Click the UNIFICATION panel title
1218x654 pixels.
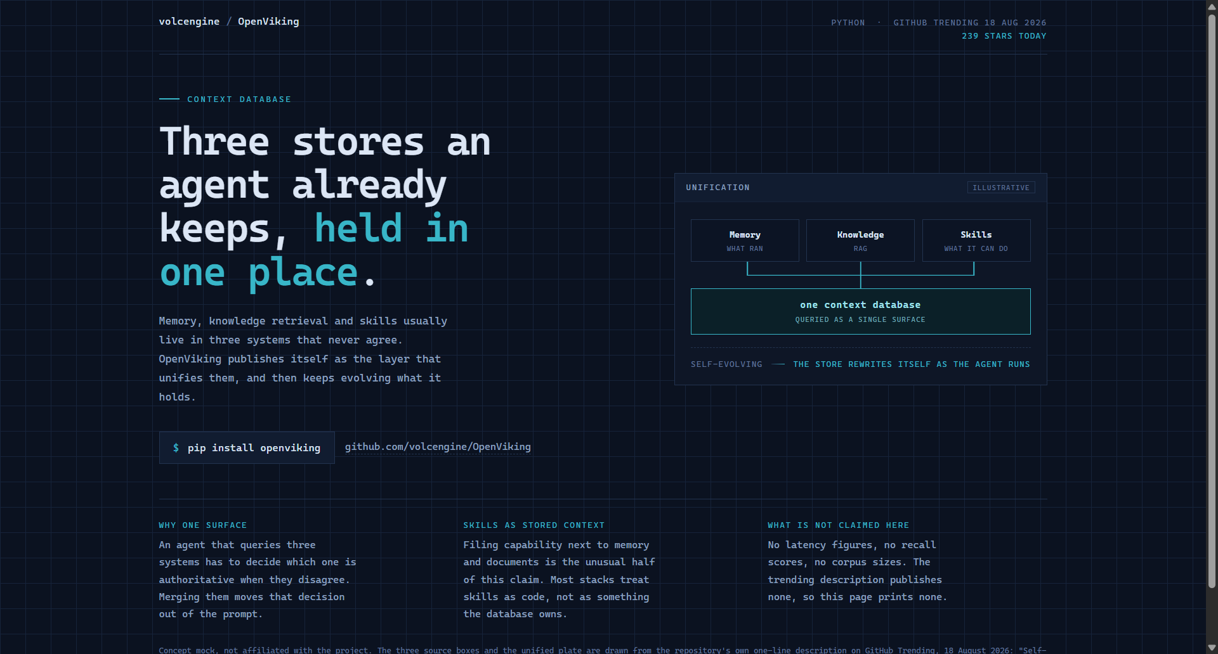pos(717,188)
